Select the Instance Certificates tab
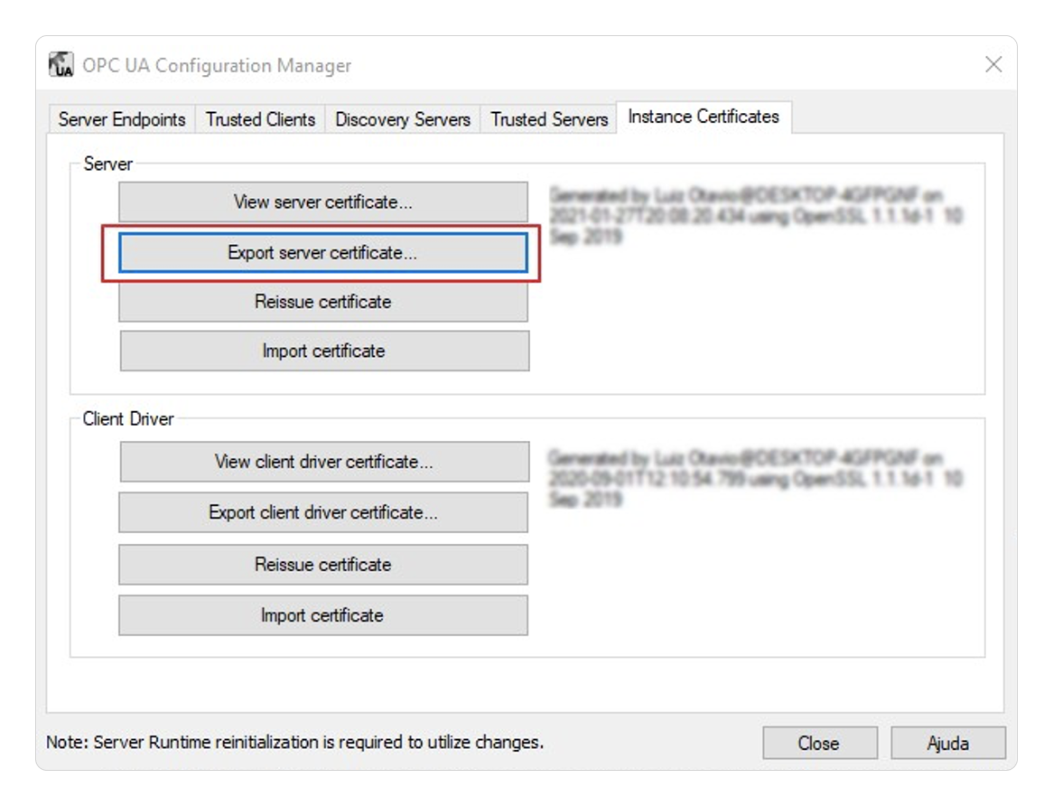The image size is (1053, 806). (704, 117)
